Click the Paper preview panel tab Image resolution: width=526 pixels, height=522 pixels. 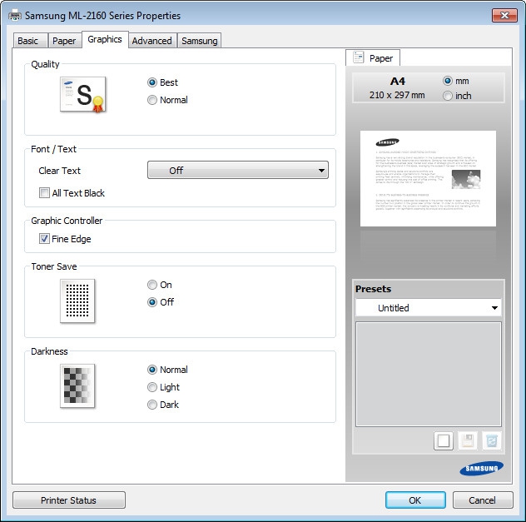click(x=373, y=57)
